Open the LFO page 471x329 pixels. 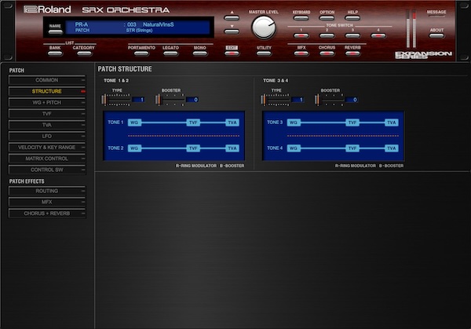click(x=47, y=136)
